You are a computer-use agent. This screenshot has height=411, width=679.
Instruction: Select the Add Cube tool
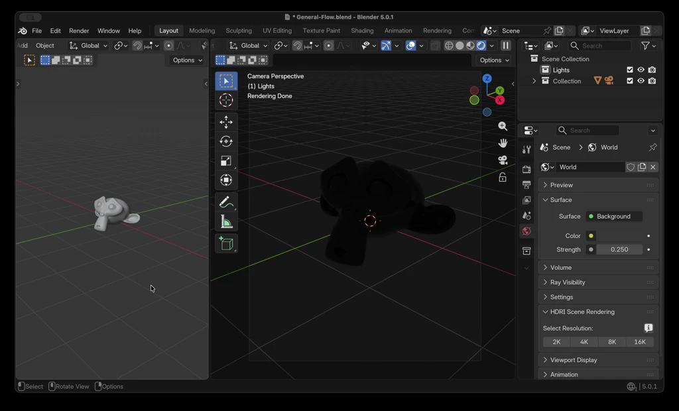point(226,243)
